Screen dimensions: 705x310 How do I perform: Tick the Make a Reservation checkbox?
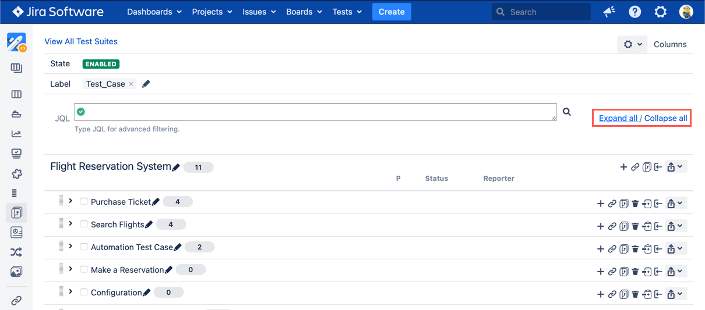click(84, 270)
